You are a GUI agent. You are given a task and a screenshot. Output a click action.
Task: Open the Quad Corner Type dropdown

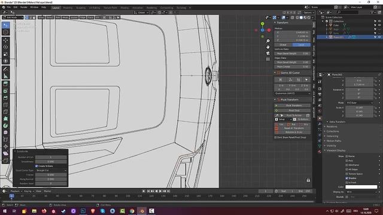click(51, 170)
